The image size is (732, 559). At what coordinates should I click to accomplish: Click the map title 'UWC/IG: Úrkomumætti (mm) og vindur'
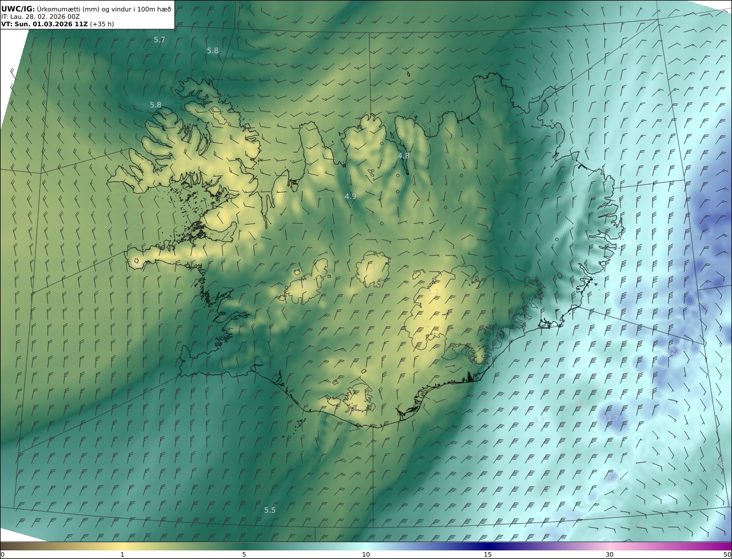(86, 8)
